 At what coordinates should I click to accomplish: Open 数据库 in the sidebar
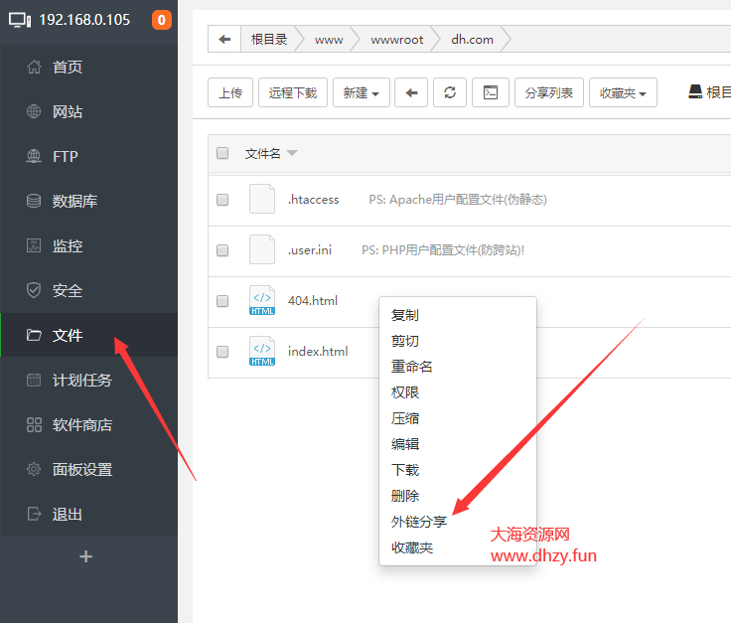point(74,201)
